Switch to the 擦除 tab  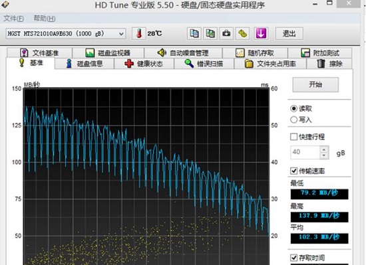coord(329,64)
